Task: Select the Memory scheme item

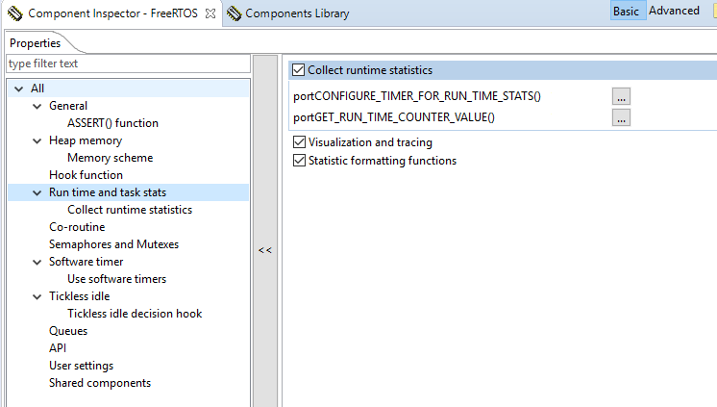Action: coord(111,158)
